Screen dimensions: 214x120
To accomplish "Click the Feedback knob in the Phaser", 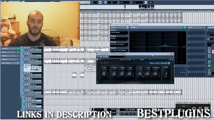I will click(156, 74).
